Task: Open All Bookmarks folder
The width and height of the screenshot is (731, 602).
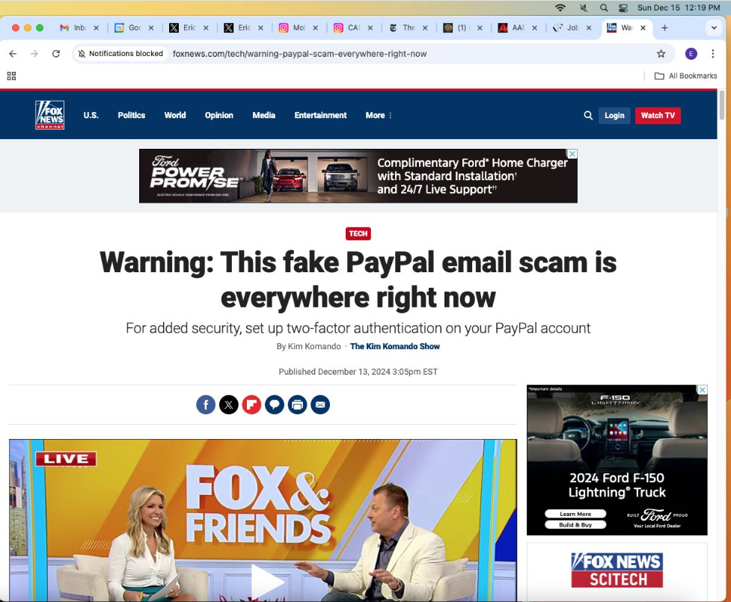Action: pyautogui.click(x=686, y=76)
